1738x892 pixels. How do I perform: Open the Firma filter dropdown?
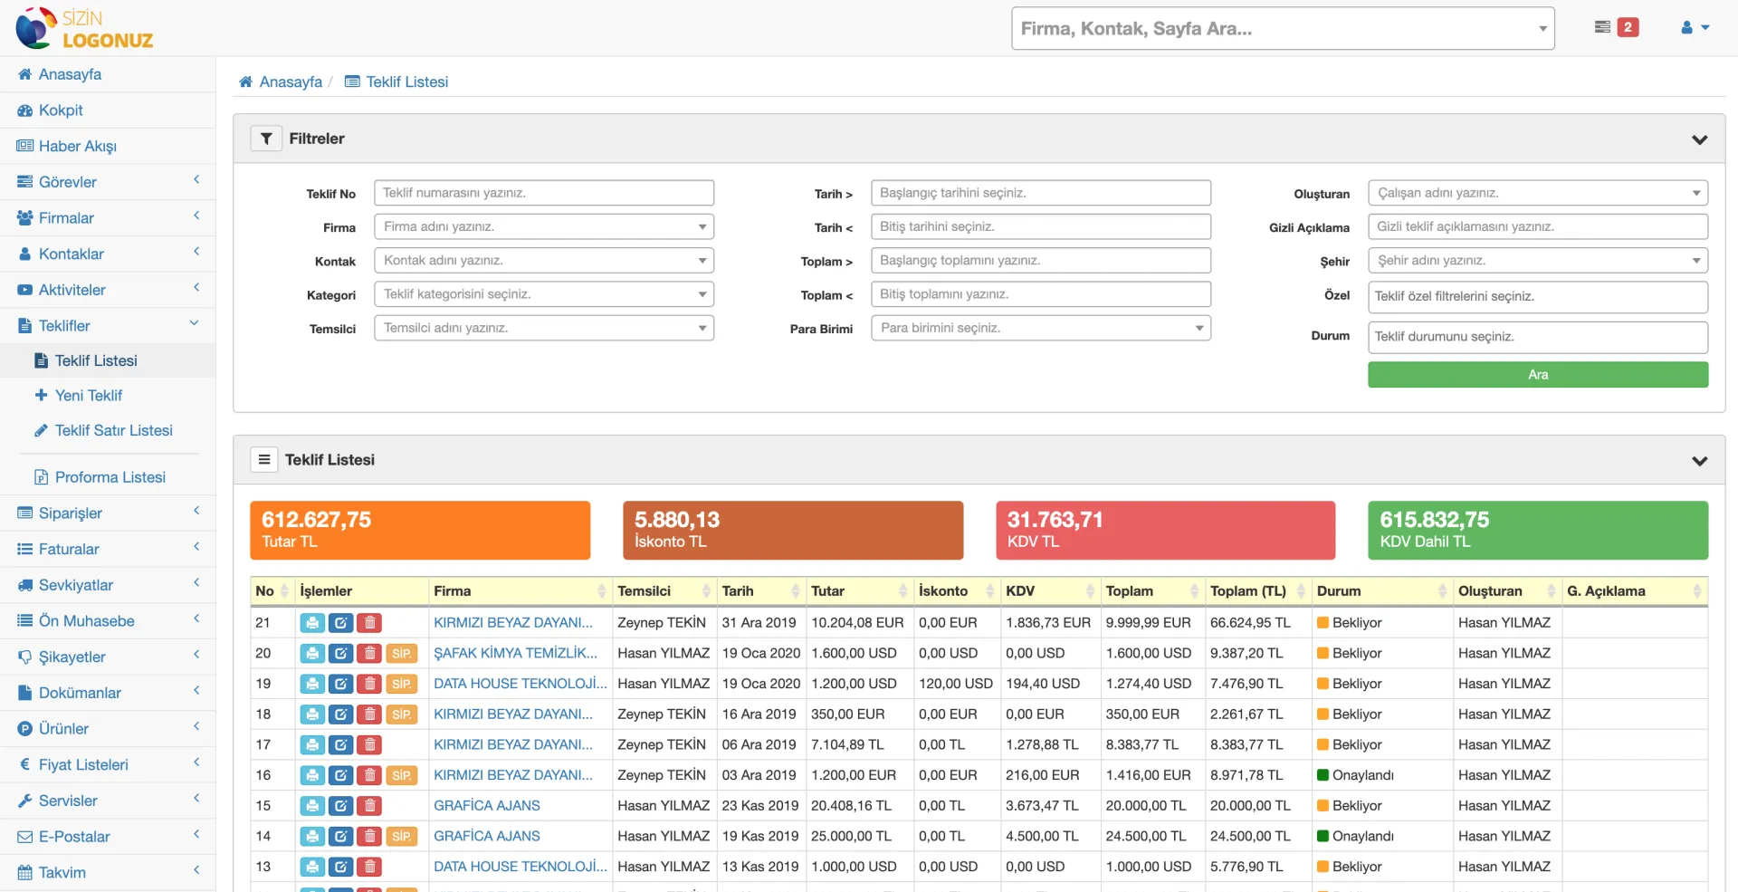pos(544,226)
